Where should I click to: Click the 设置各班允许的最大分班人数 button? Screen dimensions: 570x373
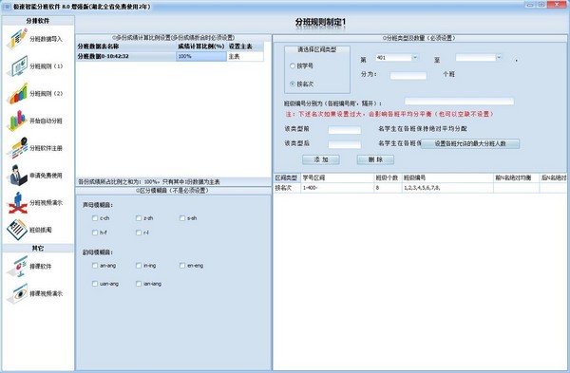pyautogui.click(x=470, y=143)
